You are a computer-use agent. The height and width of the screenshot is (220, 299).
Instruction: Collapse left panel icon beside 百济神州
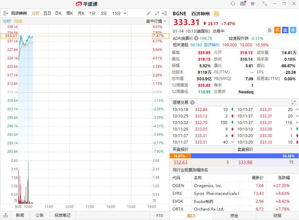pyautogui.click(x=6, y=13)
